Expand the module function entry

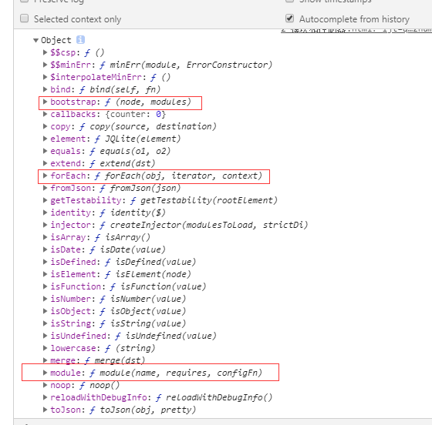(46, 373)
